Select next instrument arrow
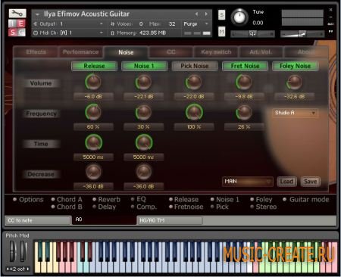 pyautogui.click(x=206, y=14)
